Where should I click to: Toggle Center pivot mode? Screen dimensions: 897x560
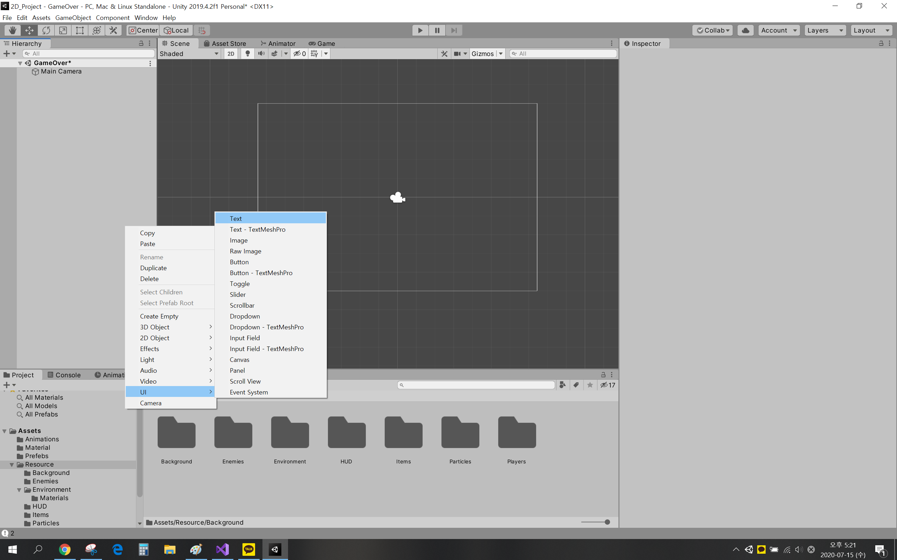click(143, 30)
